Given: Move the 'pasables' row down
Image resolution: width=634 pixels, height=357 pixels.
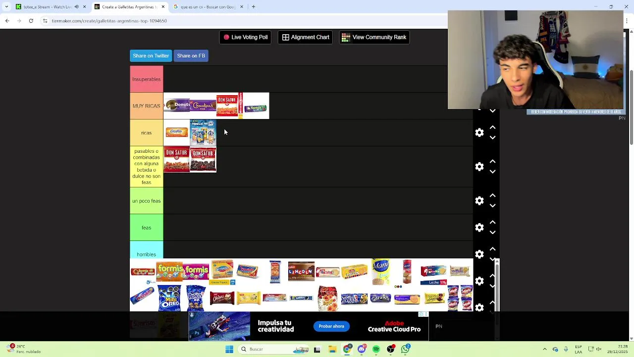Looking at the screenshot, I should pyautogui.click(x=492, y=172).
